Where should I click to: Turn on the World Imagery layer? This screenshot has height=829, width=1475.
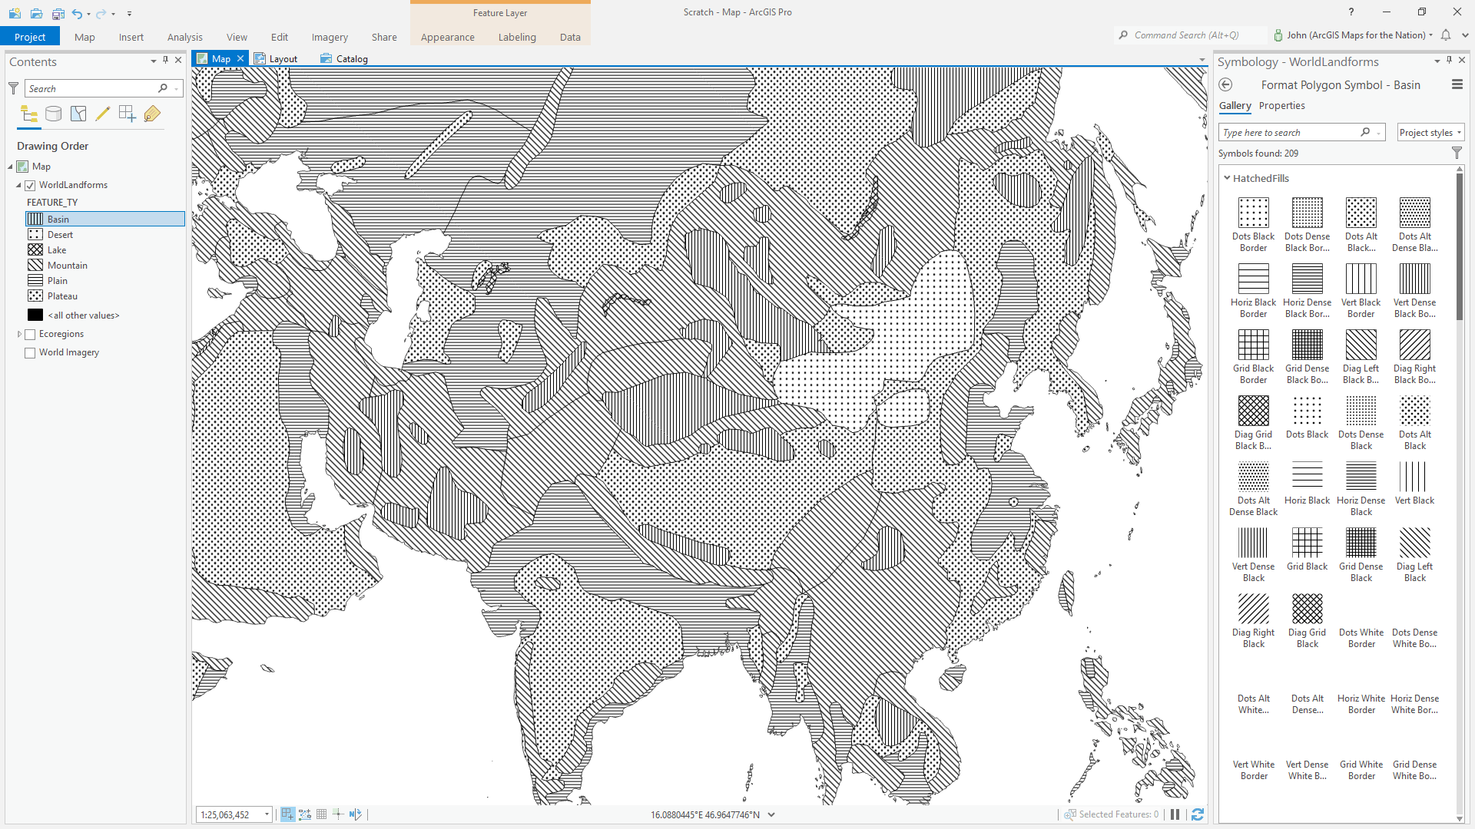(x=30, y=352)
